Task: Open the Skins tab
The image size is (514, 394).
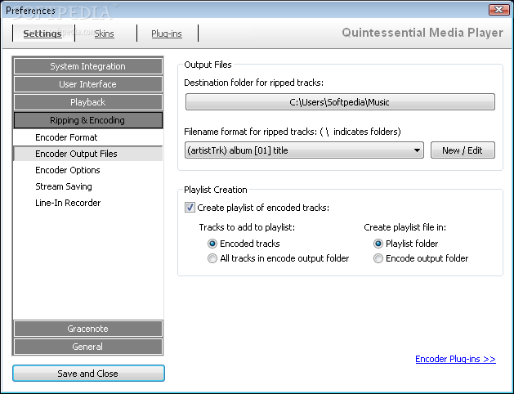Action: pyautogui.click(x=105, y=34)
